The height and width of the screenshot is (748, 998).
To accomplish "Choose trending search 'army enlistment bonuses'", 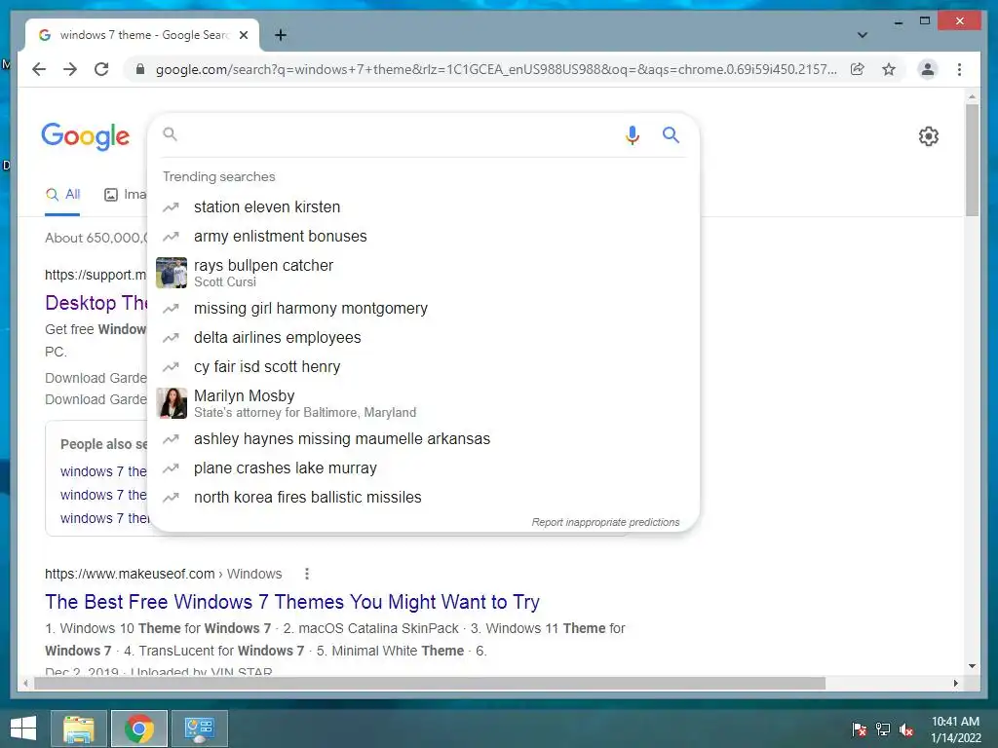I will click(424, 236).
